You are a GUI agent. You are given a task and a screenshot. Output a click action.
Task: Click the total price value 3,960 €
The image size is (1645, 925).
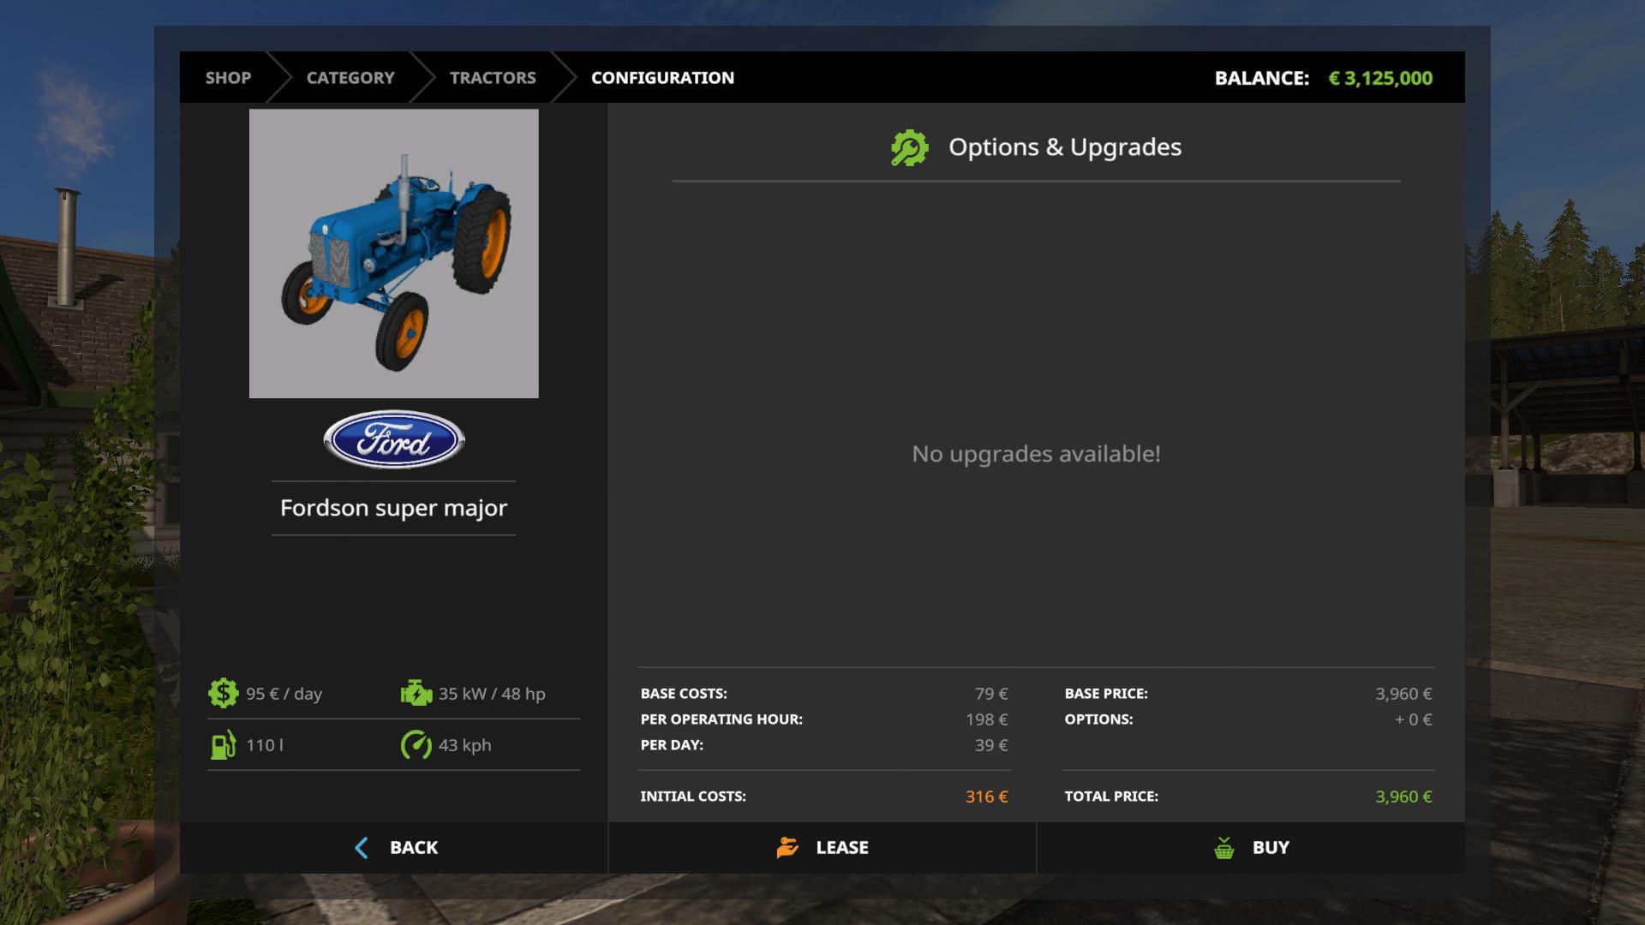(x=1403, y=797)
